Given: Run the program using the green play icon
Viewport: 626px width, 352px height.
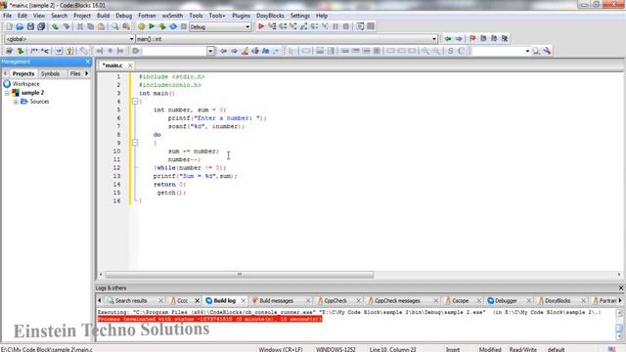Looking at the screenshot, I should click(152, 26).
